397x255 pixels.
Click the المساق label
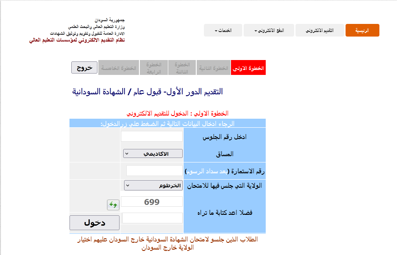[x=225, y=154]
